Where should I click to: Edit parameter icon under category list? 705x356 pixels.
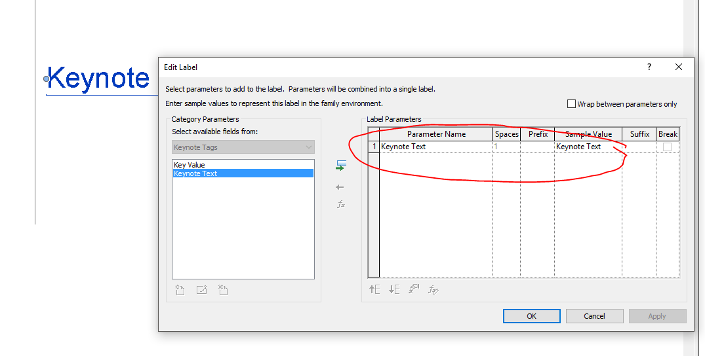click(201, 290)
